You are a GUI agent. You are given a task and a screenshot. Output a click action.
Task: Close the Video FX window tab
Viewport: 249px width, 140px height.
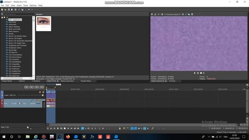click(58, 81)
